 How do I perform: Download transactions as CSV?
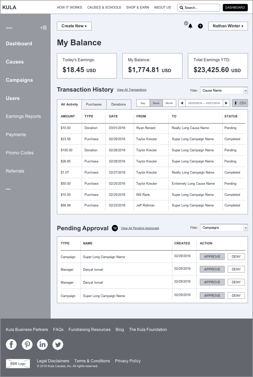240,103
